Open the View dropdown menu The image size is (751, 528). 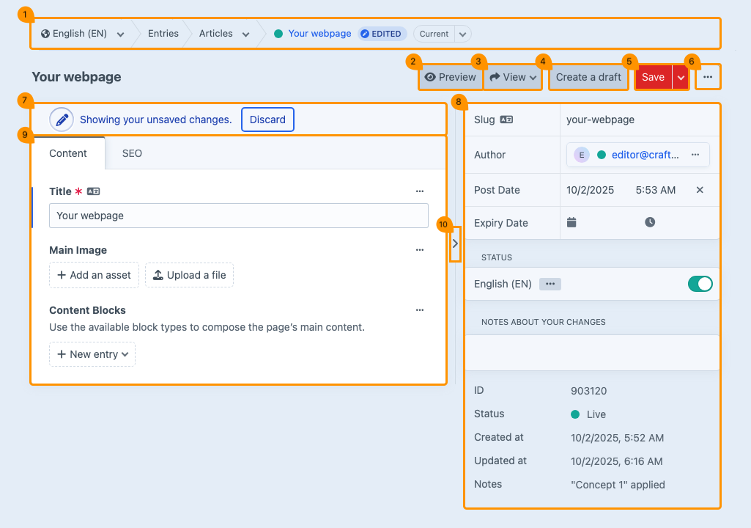click(x=513, y=77)
